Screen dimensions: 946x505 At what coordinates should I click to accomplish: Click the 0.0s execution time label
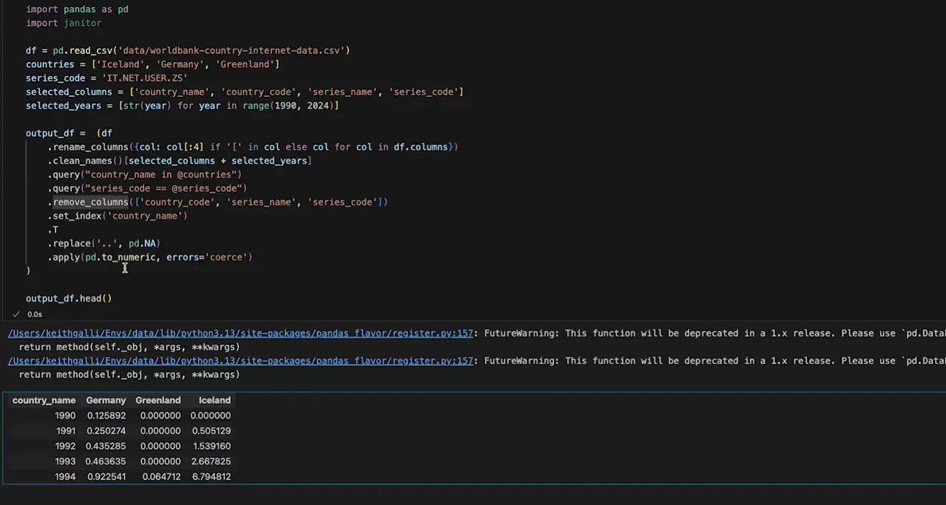tap(34, 314)
